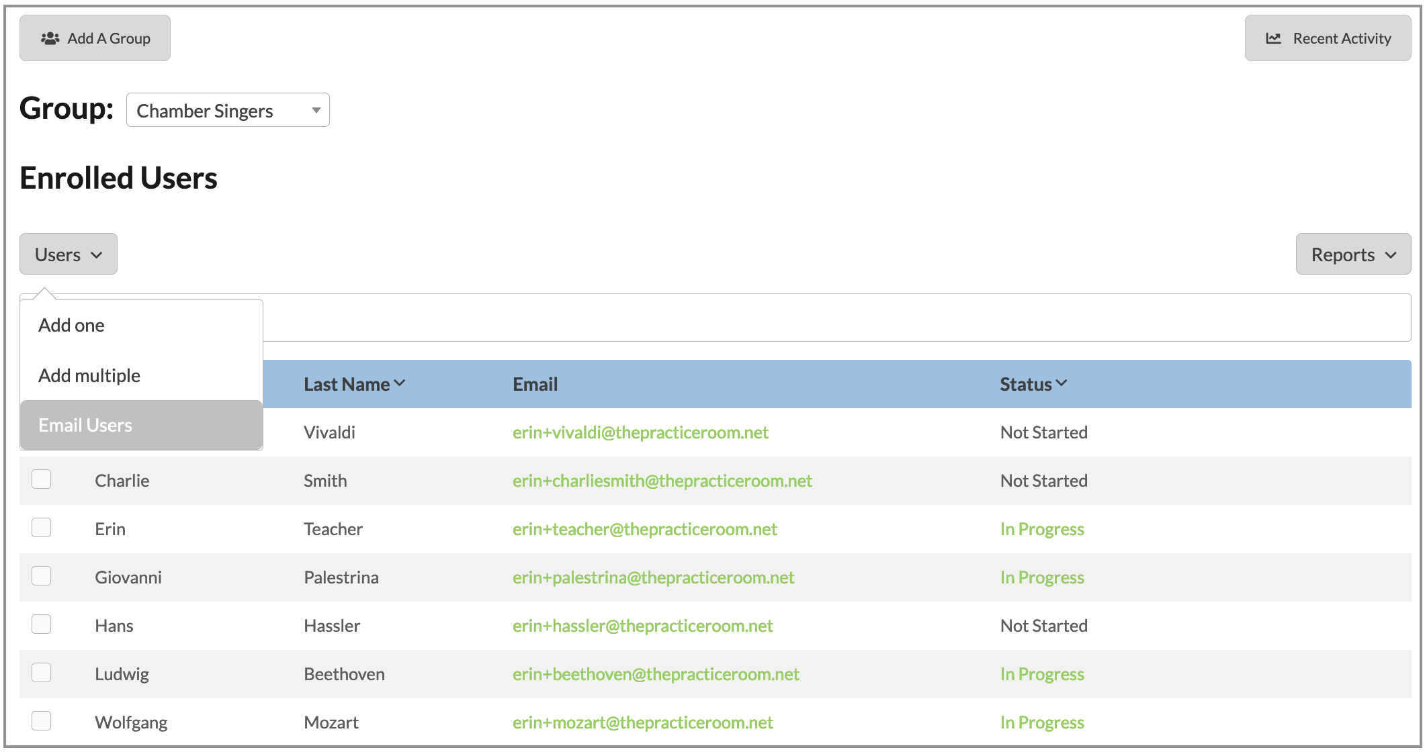1427x752 pixels.
Task: Click the erin+hassler email address
Action: point(642,626)
